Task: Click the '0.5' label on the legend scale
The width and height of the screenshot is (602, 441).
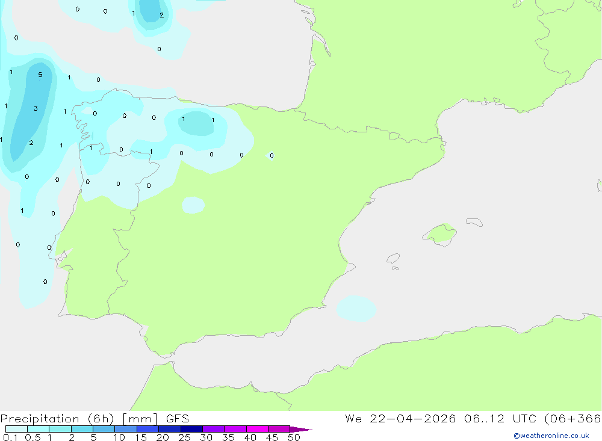Action: pos(33,437)
